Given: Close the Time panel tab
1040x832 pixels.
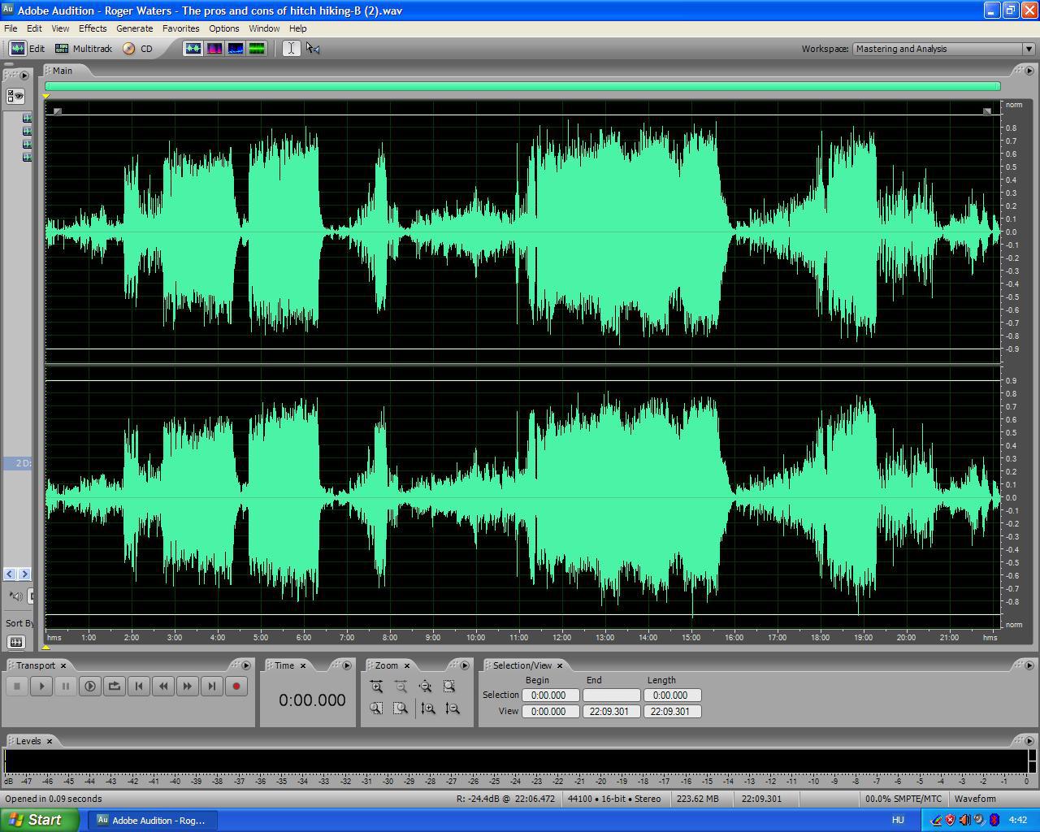Looking at the screenshot, I should [x=303, y=665].
